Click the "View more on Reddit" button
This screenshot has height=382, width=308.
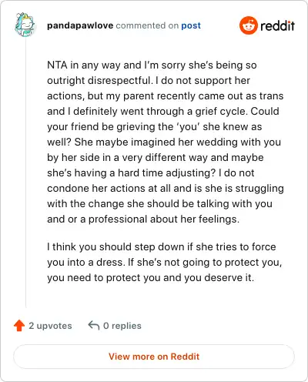tap(154, 357)
